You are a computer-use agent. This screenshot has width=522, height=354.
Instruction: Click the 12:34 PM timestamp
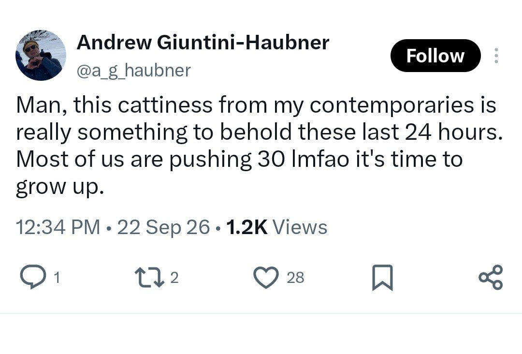tap(58, 227)
